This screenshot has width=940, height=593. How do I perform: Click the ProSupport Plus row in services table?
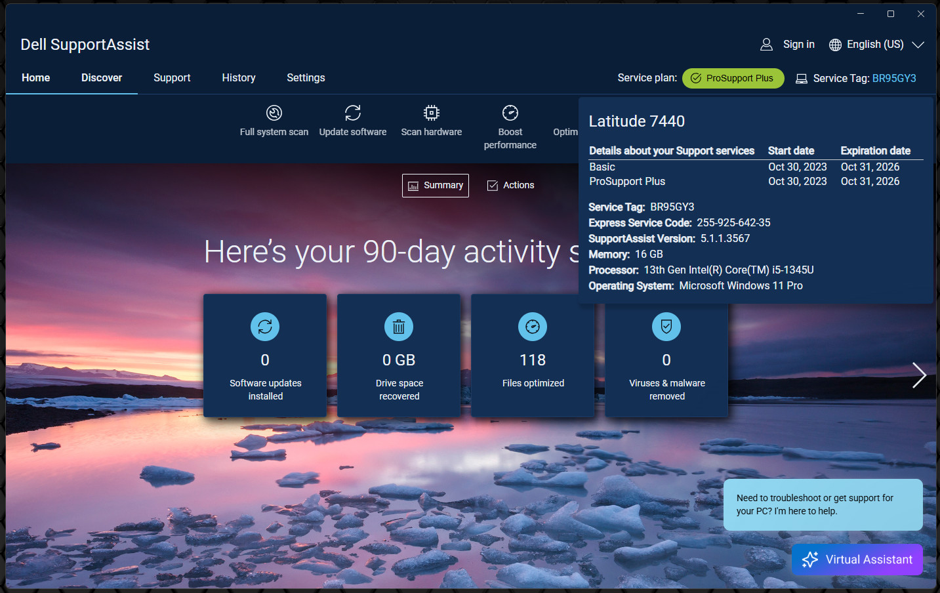[x=756, y=182]
